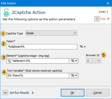112x99 pixels.
Task: Open Help link text
Action: click(103, 19)
